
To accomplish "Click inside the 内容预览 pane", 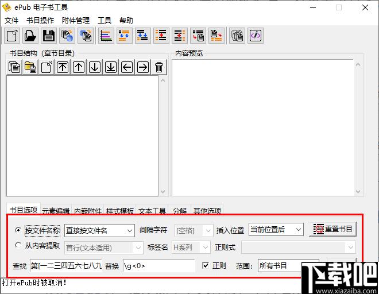I will click(263, 127).
